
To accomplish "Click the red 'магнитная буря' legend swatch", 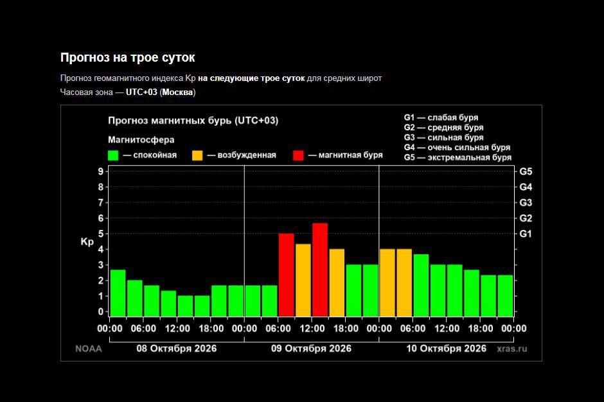I will (x=298, y=155).
